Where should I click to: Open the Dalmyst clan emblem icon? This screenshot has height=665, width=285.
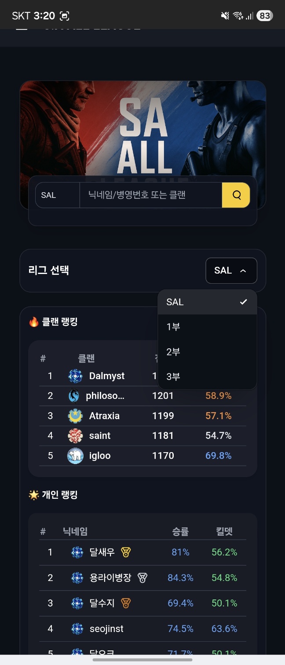click(x=75, y=376)
